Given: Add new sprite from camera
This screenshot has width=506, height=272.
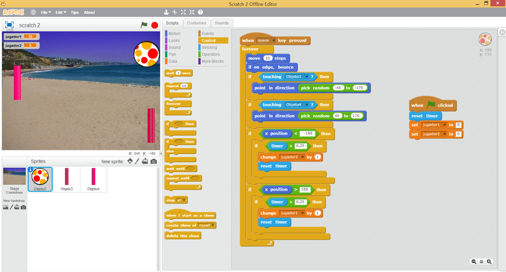Looking at the screenshot, I should (154, 161).
